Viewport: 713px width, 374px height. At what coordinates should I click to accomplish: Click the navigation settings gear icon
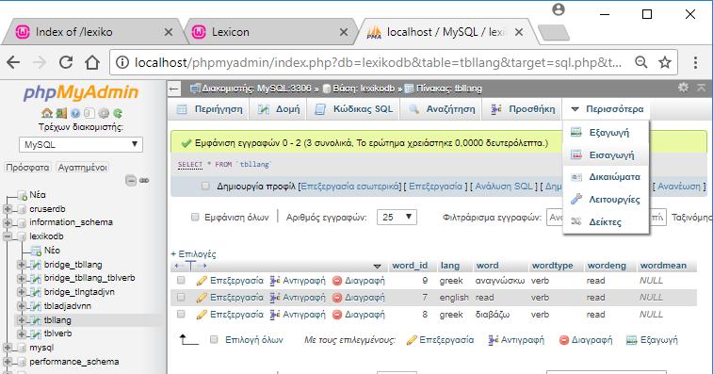(104, 113)
